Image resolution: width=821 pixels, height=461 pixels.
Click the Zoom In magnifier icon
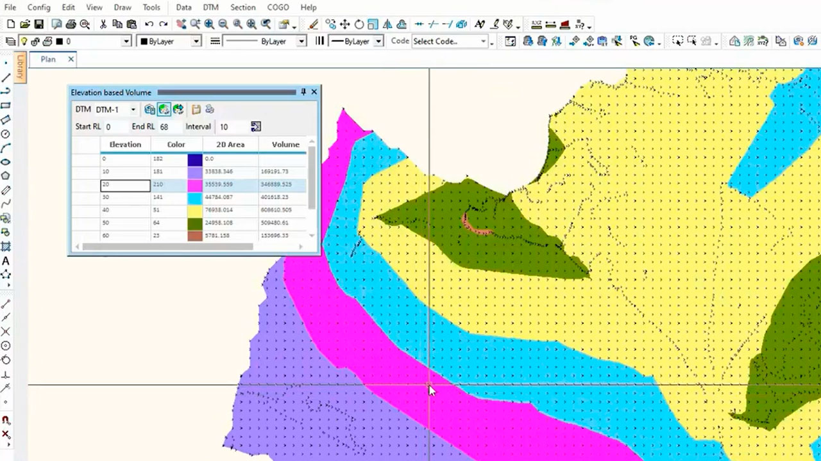coord(209,24)
